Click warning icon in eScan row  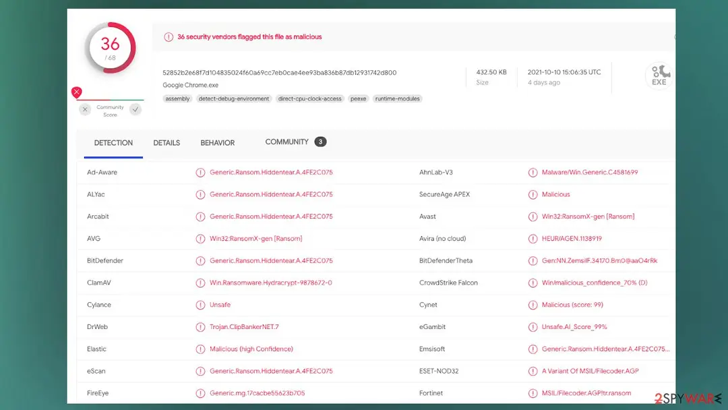200,372
